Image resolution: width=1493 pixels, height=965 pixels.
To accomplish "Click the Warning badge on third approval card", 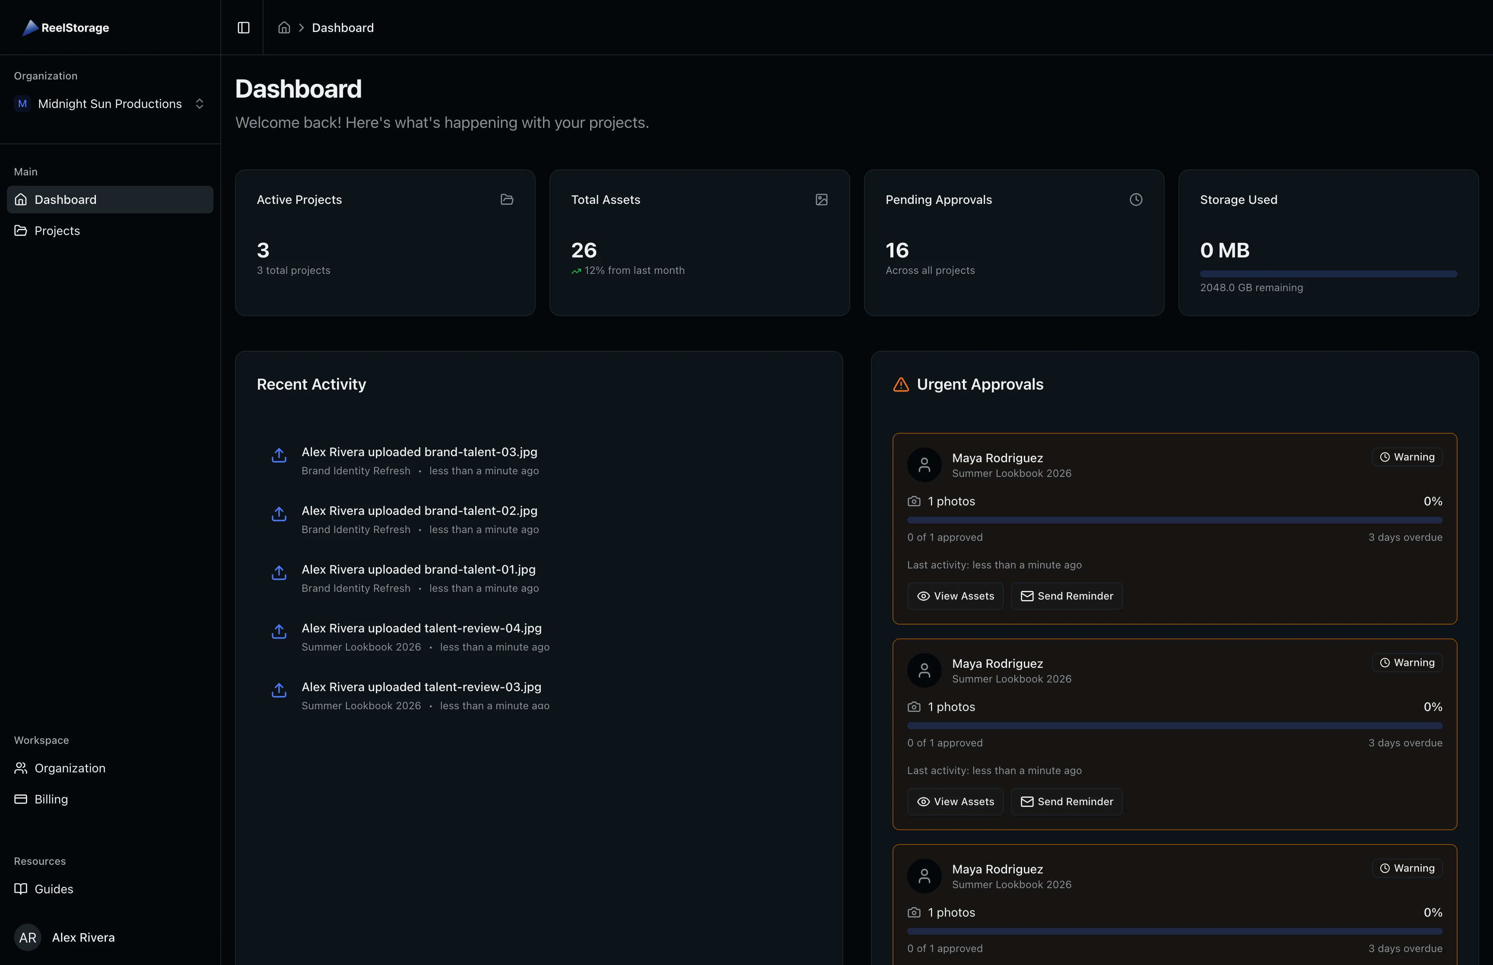I will 1407,868.
